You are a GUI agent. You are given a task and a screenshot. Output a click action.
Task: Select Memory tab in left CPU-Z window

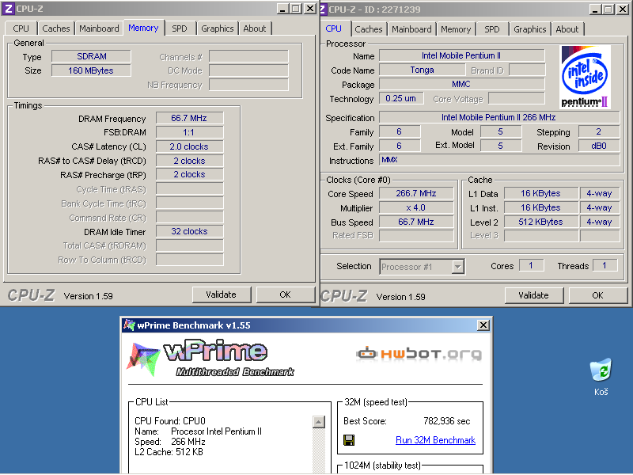click(x=143, y=28)
